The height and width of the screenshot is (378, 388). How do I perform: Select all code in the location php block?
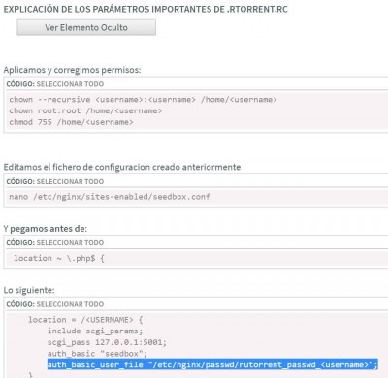70,242
